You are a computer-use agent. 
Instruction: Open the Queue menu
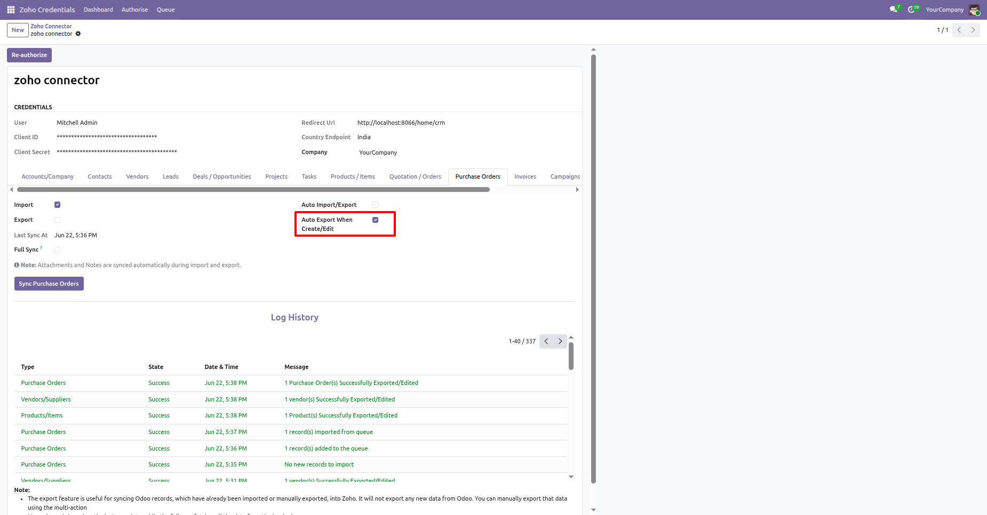[x=166, y=10]
